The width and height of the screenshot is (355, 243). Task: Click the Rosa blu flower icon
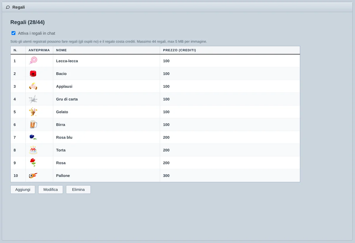(33, 137)
